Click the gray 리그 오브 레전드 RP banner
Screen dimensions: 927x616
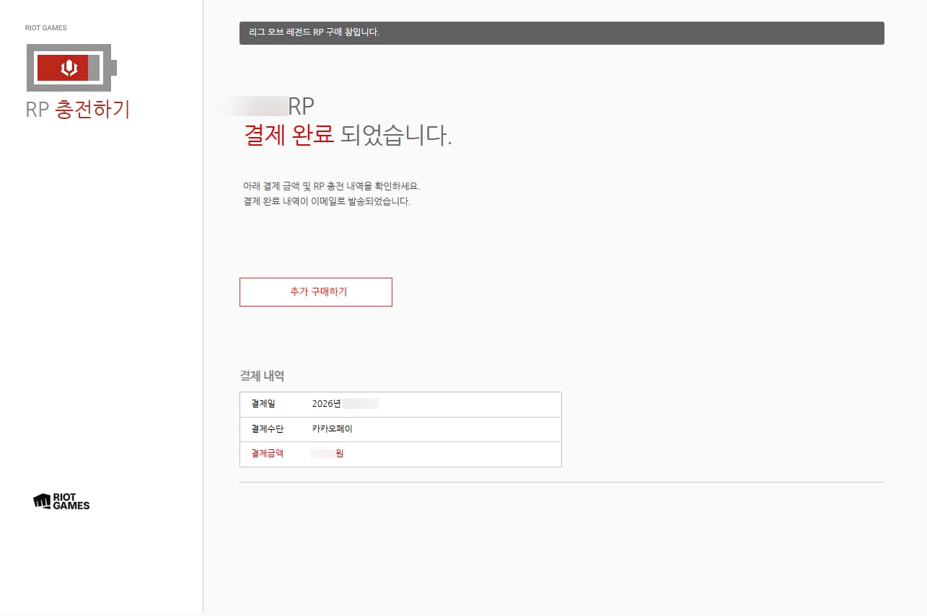coord(561,33)
